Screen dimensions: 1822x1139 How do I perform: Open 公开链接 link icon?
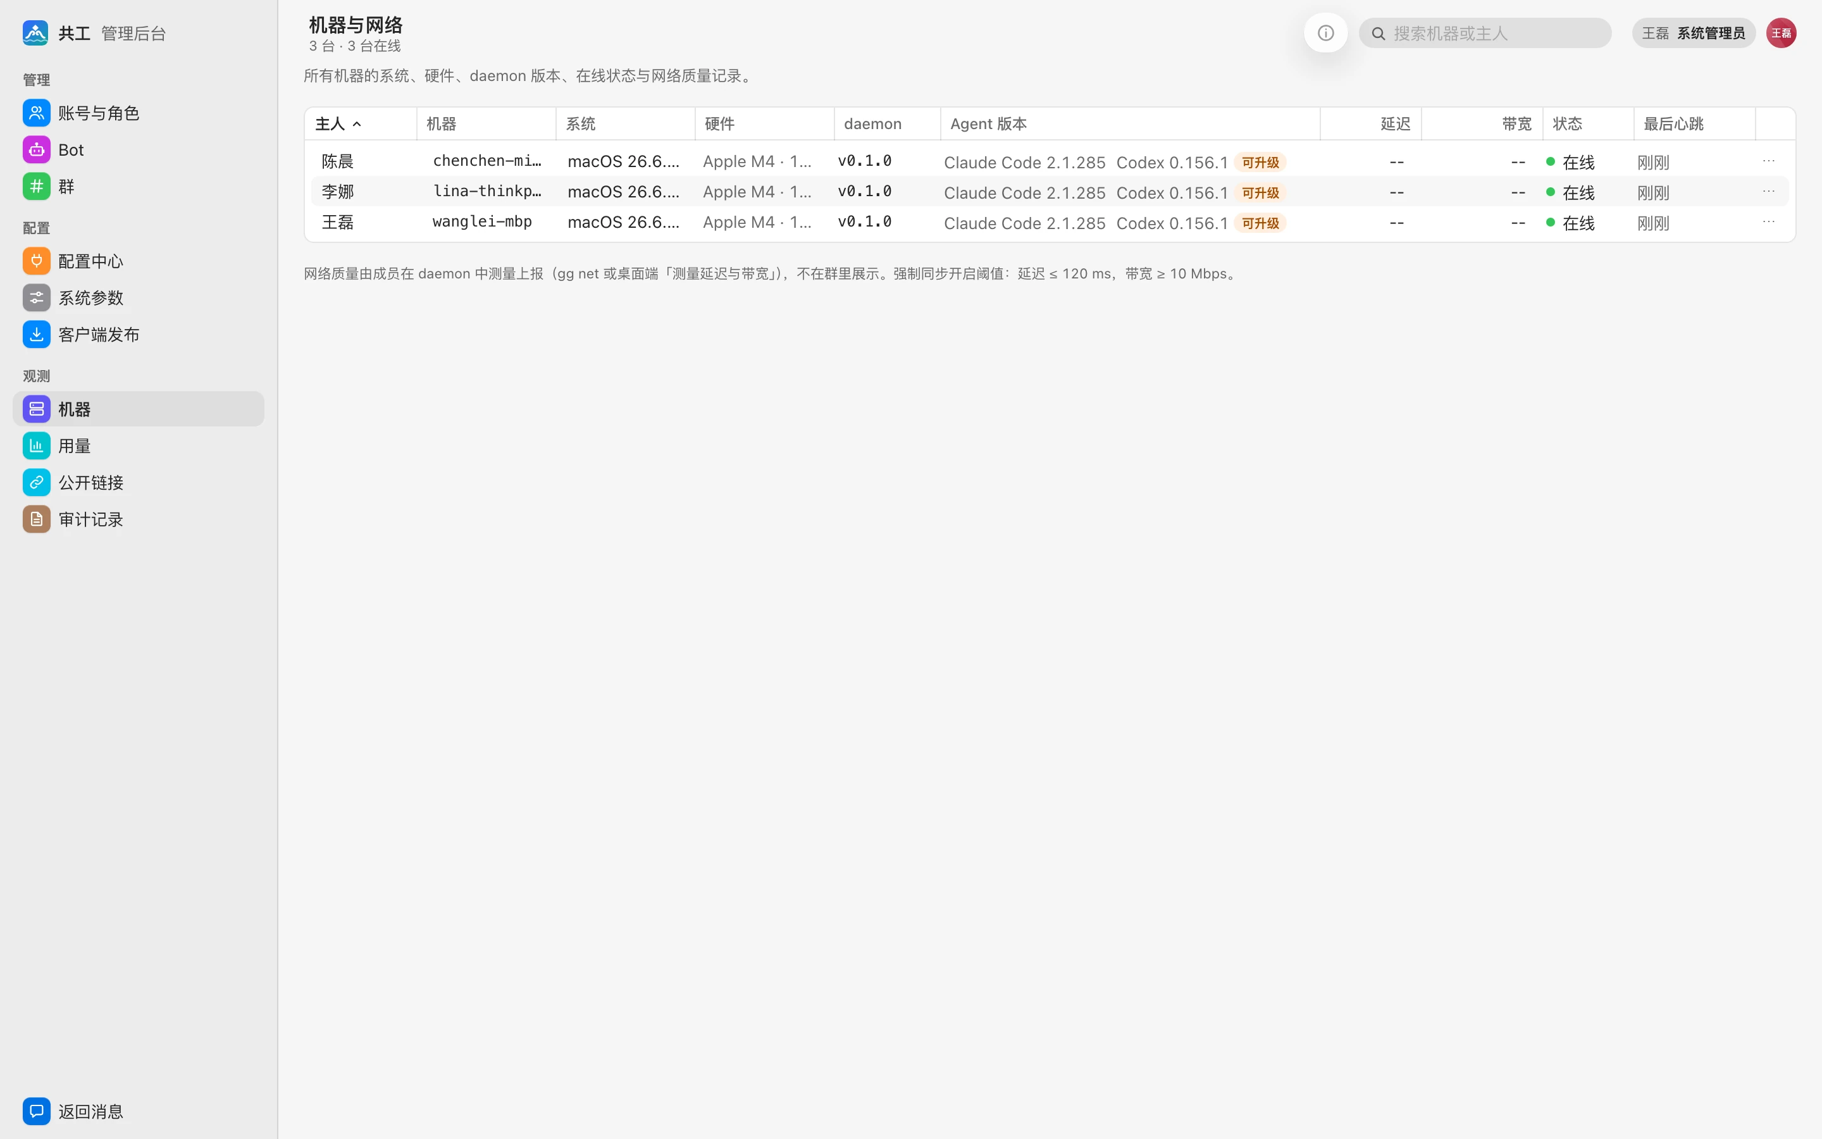(36, 482)
